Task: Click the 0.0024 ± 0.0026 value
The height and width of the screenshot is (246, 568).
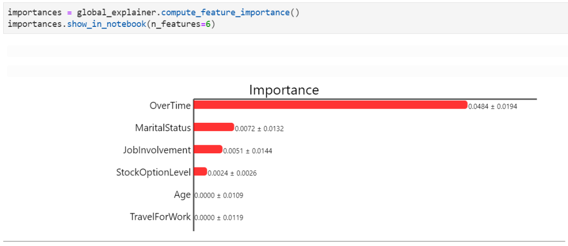Action: 232,173
